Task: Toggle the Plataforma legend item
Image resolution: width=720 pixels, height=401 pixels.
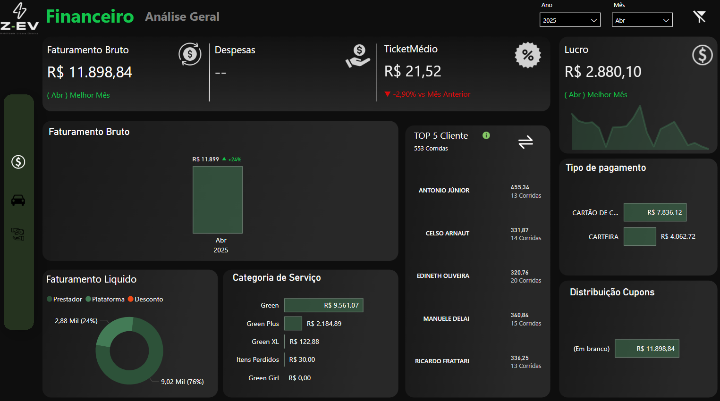Action: (105, 299)
